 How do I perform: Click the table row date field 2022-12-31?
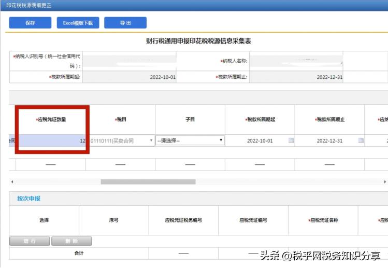pyautogui.click(x=329, y=140)
